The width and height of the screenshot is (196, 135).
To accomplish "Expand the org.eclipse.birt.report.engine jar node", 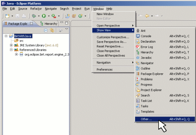I will pos(16,54).
